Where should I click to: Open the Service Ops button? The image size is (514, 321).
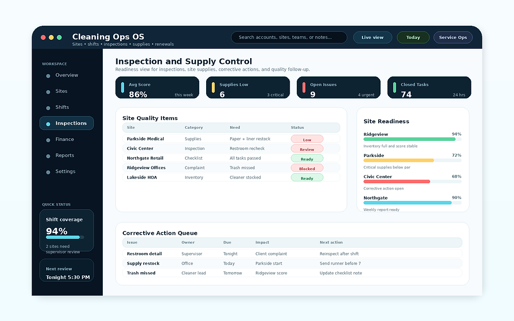[x=453, y=37]
